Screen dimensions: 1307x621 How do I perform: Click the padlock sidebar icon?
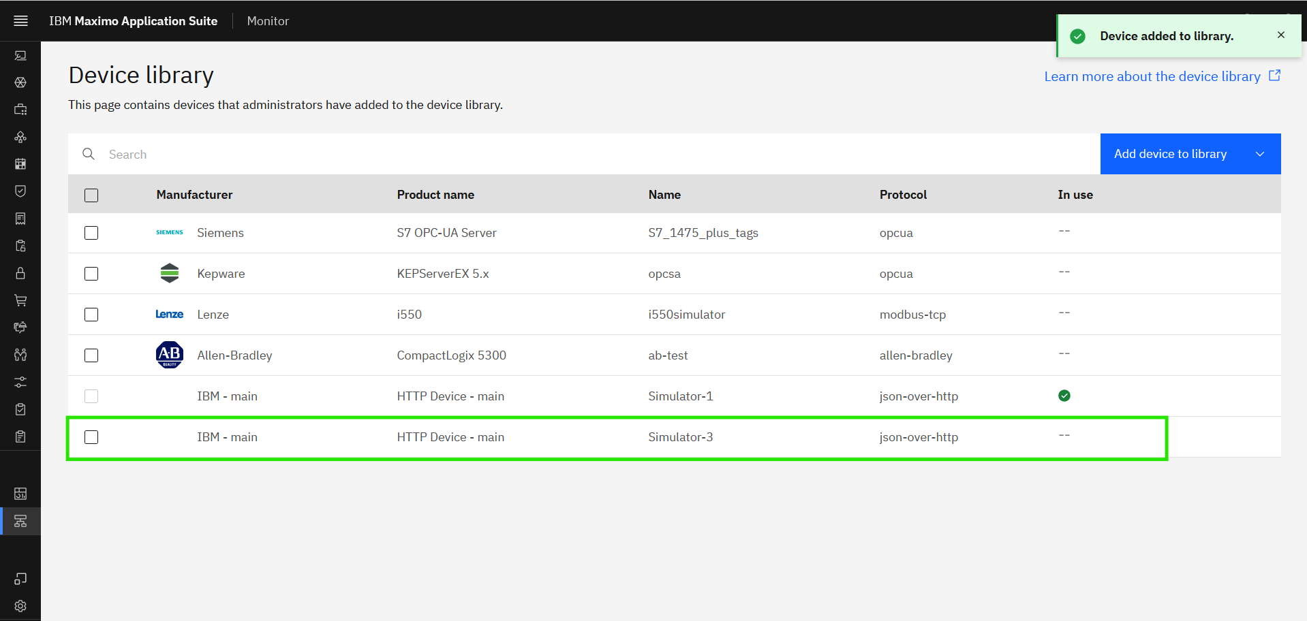pos(20,273)
